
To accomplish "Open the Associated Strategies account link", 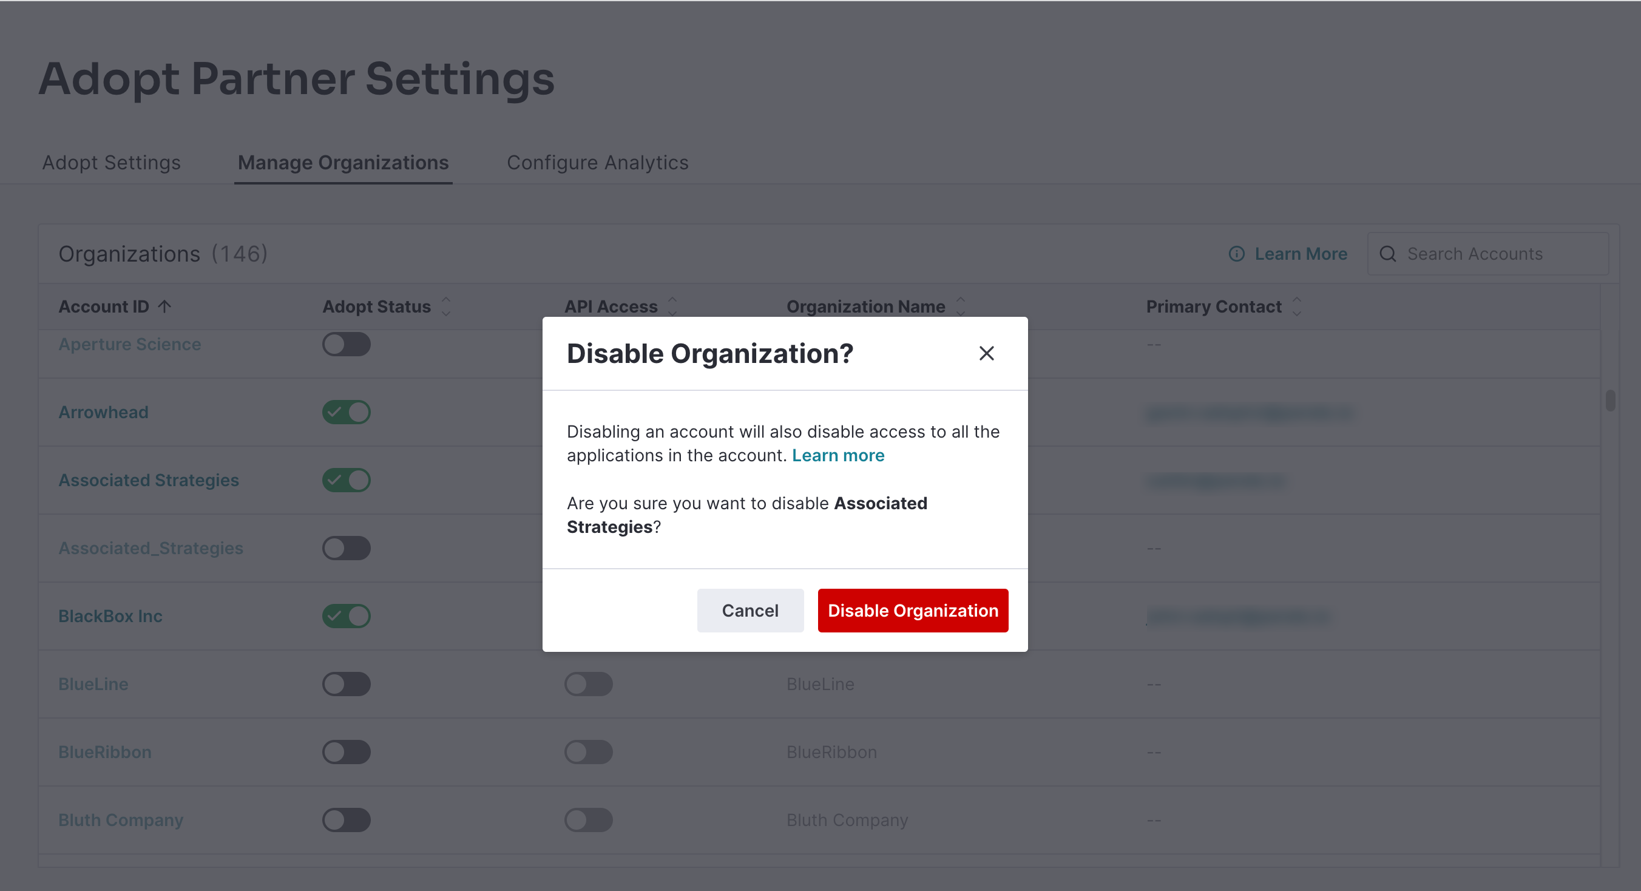I will [149, 480].
